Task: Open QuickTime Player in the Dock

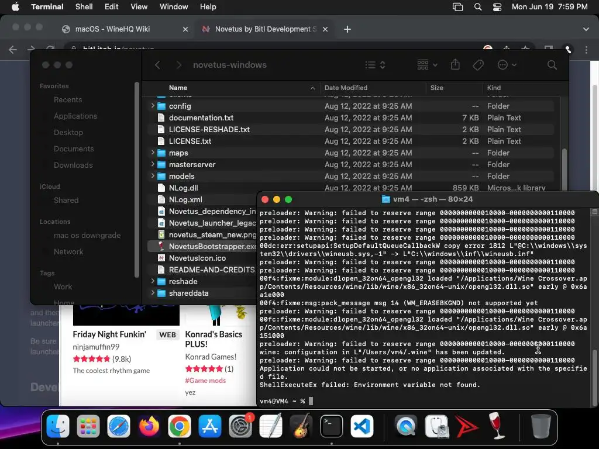Action: pyautogui.click(x=406, y=426)
